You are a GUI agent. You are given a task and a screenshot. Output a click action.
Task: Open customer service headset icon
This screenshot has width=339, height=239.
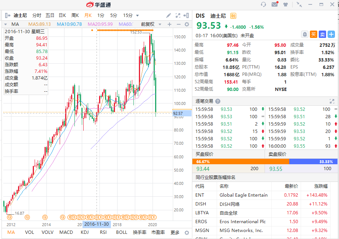[x=263, y=4]
